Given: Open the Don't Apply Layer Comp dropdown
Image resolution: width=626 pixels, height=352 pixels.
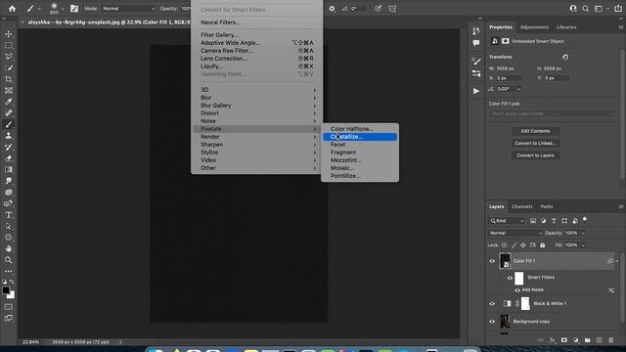Looking at the screenshot, I should click(x=552, y=113).
